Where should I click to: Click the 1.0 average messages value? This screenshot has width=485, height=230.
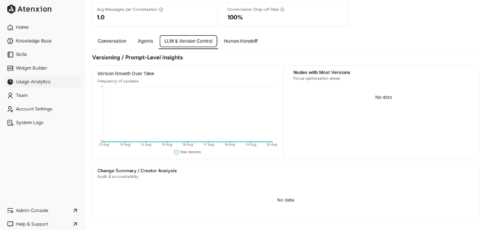pos(101,17)
